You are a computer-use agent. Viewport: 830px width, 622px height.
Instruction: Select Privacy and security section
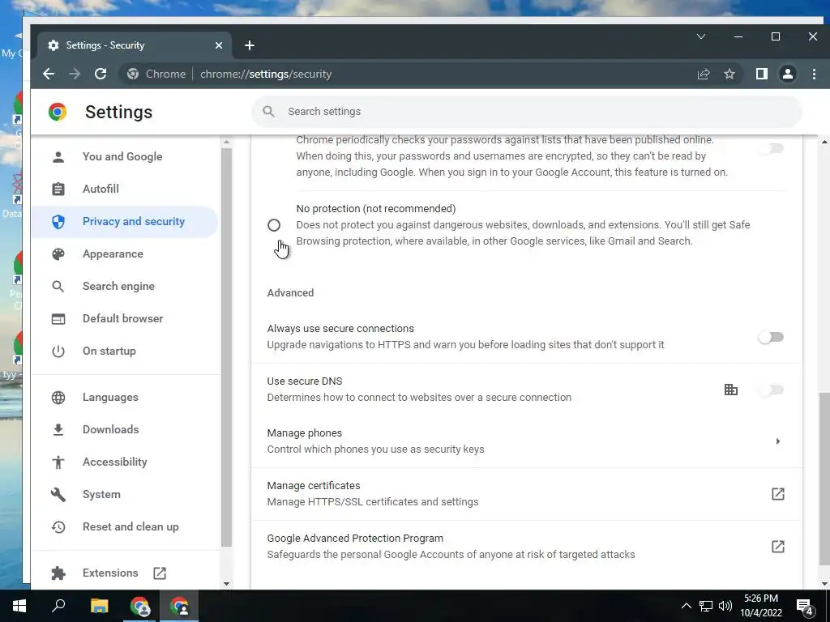point(124,222)
